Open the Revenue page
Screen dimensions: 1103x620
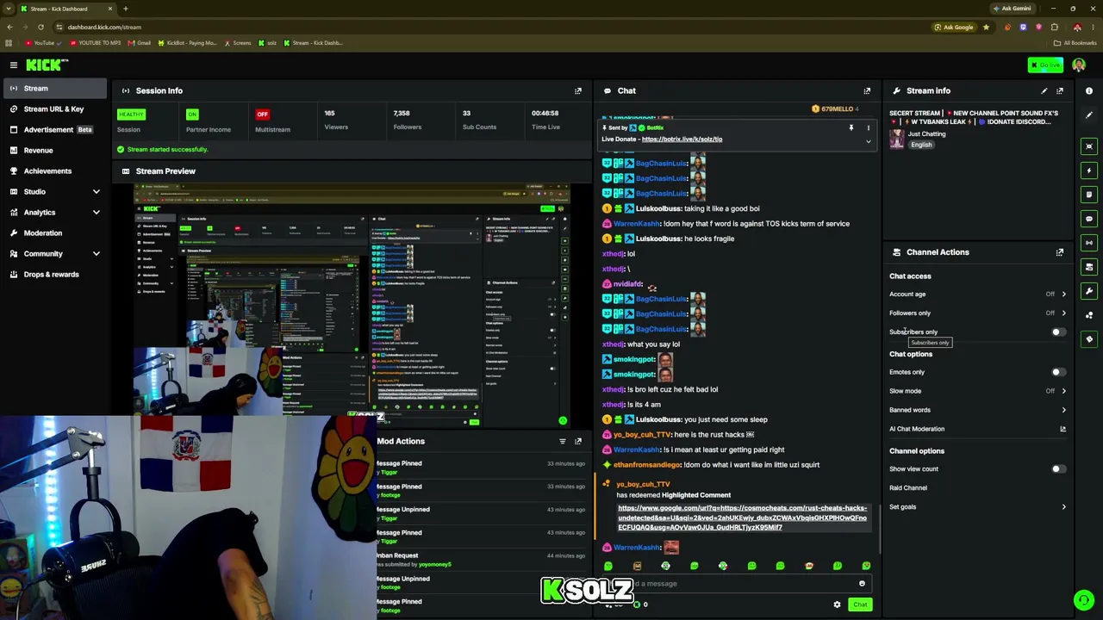point(53,150)
